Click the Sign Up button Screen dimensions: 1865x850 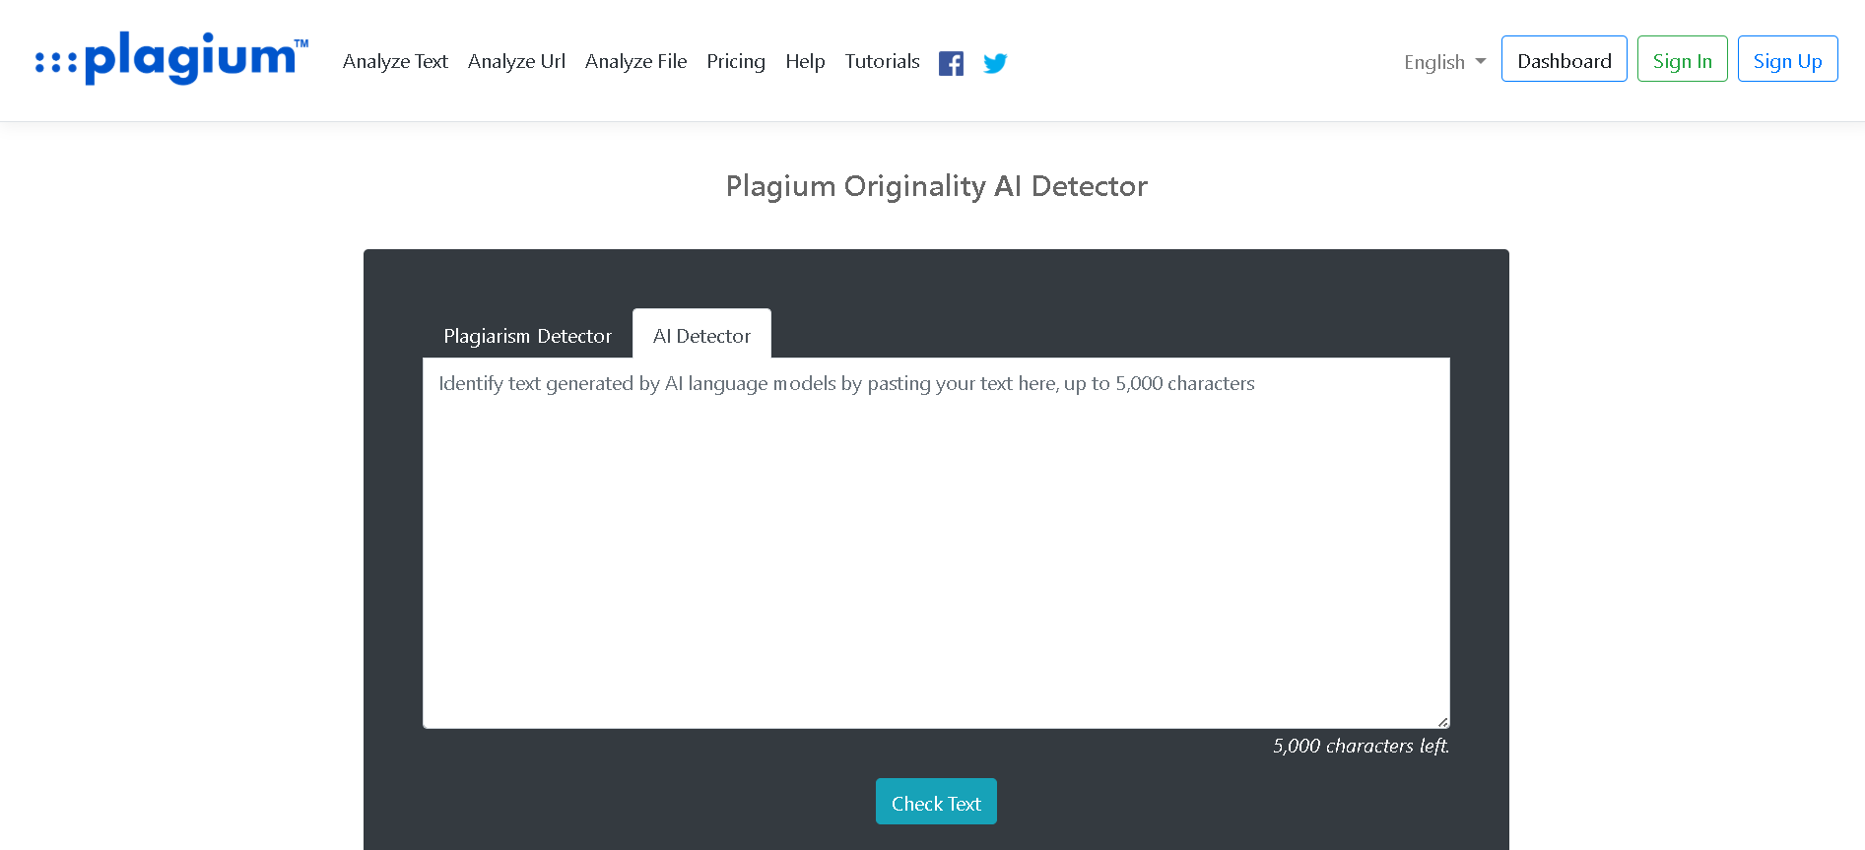1787,59
